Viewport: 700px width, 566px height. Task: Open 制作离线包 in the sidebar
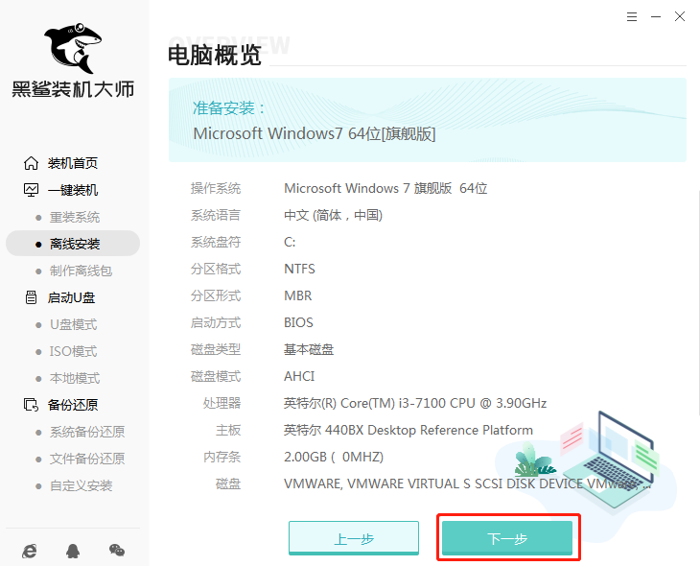tap(81, 271)
